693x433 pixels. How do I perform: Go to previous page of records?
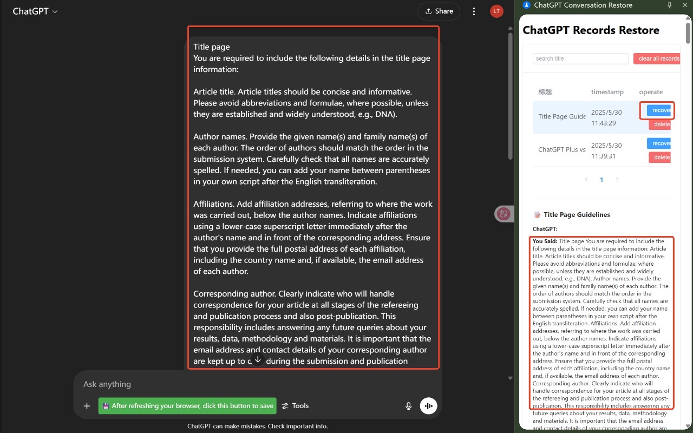586,180
